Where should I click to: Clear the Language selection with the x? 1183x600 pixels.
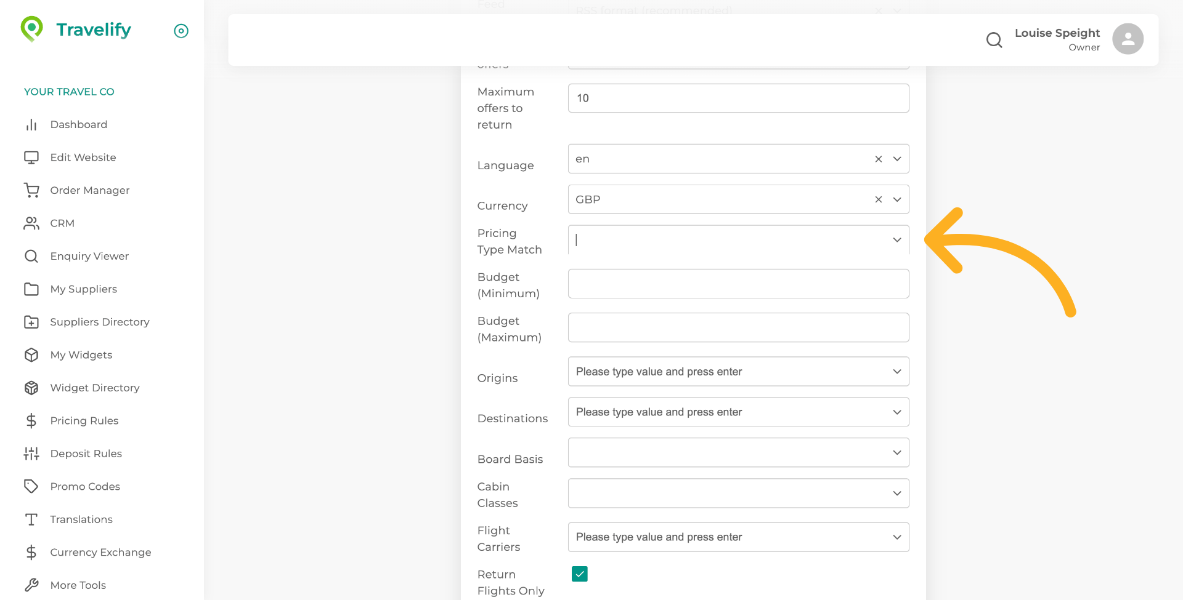pyautogui.click(x=878, y=158)
